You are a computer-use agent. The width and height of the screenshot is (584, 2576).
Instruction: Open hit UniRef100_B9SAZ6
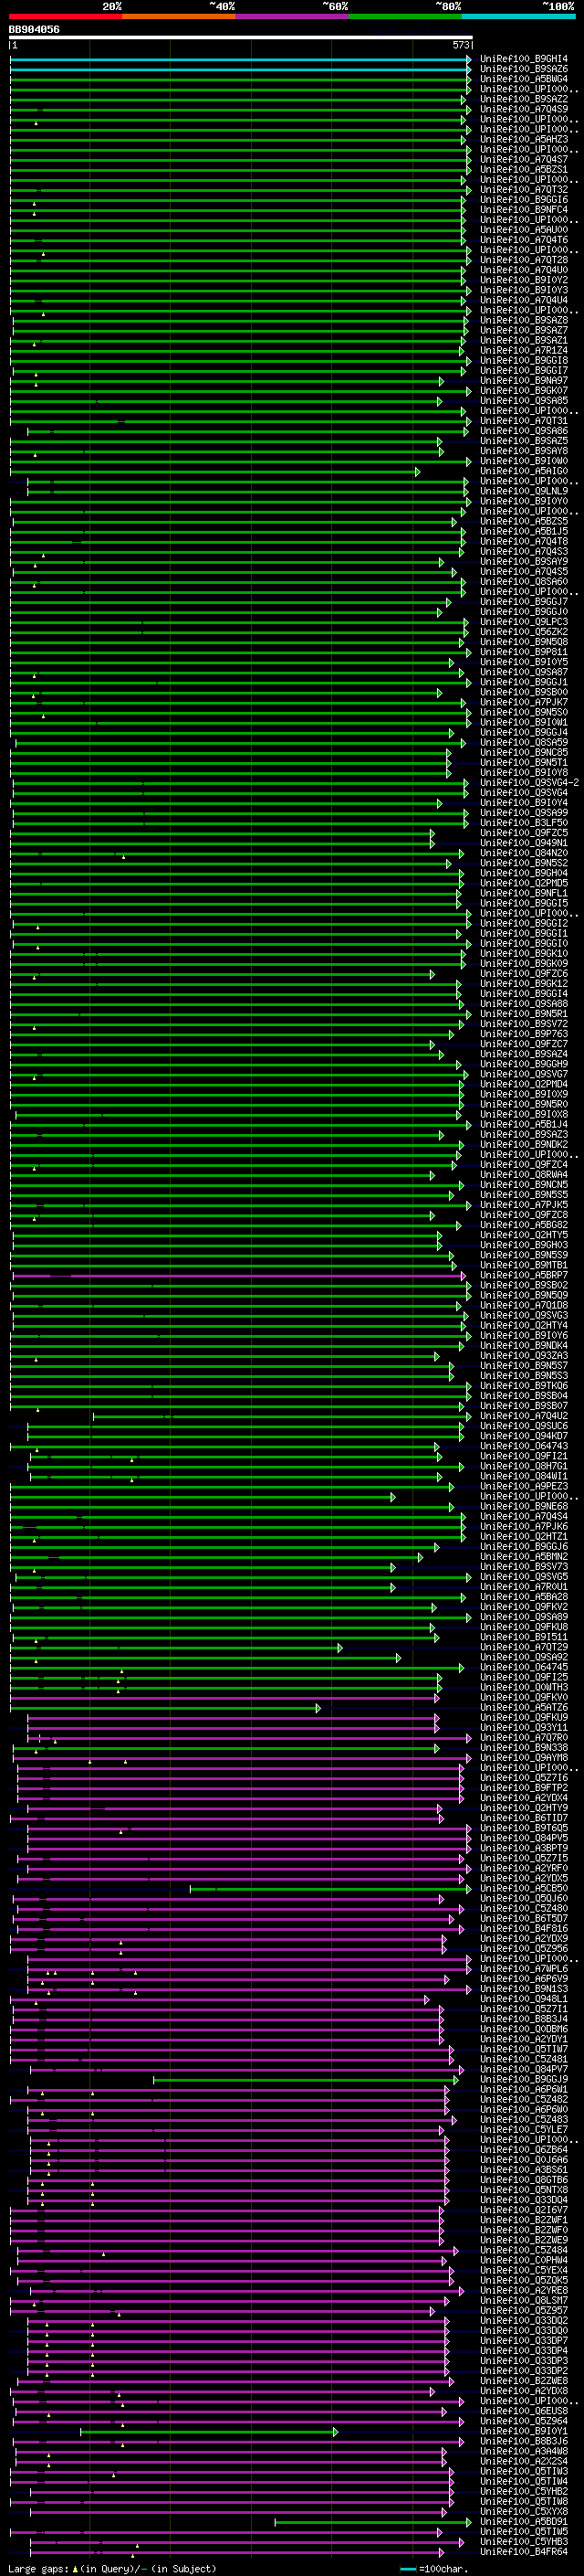point(524,69)
